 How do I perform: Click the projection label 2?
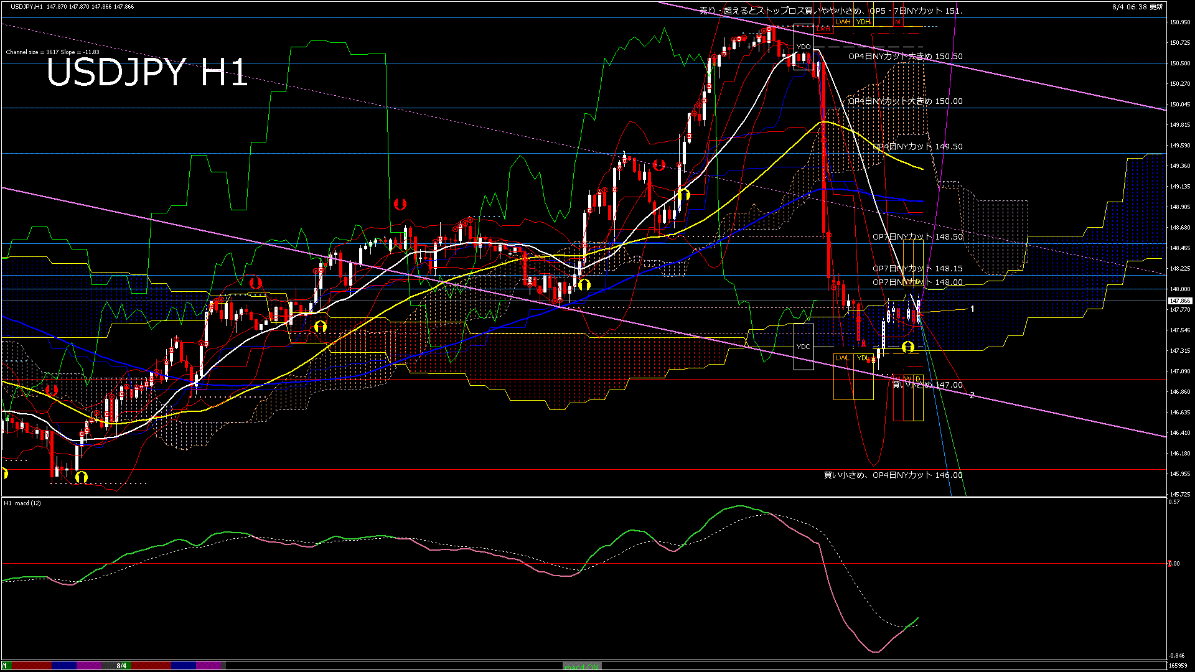pyautogui.click(x=972, y=395)
